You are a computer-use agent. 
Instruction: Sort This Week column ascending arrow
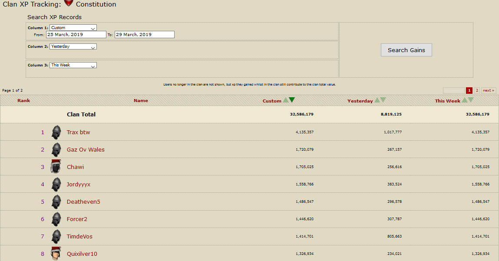click(465, 100)
